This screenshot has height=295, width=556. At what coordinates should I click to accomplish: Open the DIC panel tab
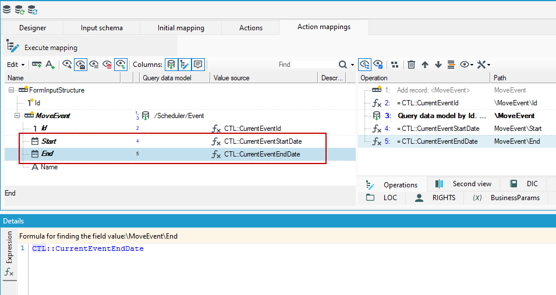(x=524, y=184)
